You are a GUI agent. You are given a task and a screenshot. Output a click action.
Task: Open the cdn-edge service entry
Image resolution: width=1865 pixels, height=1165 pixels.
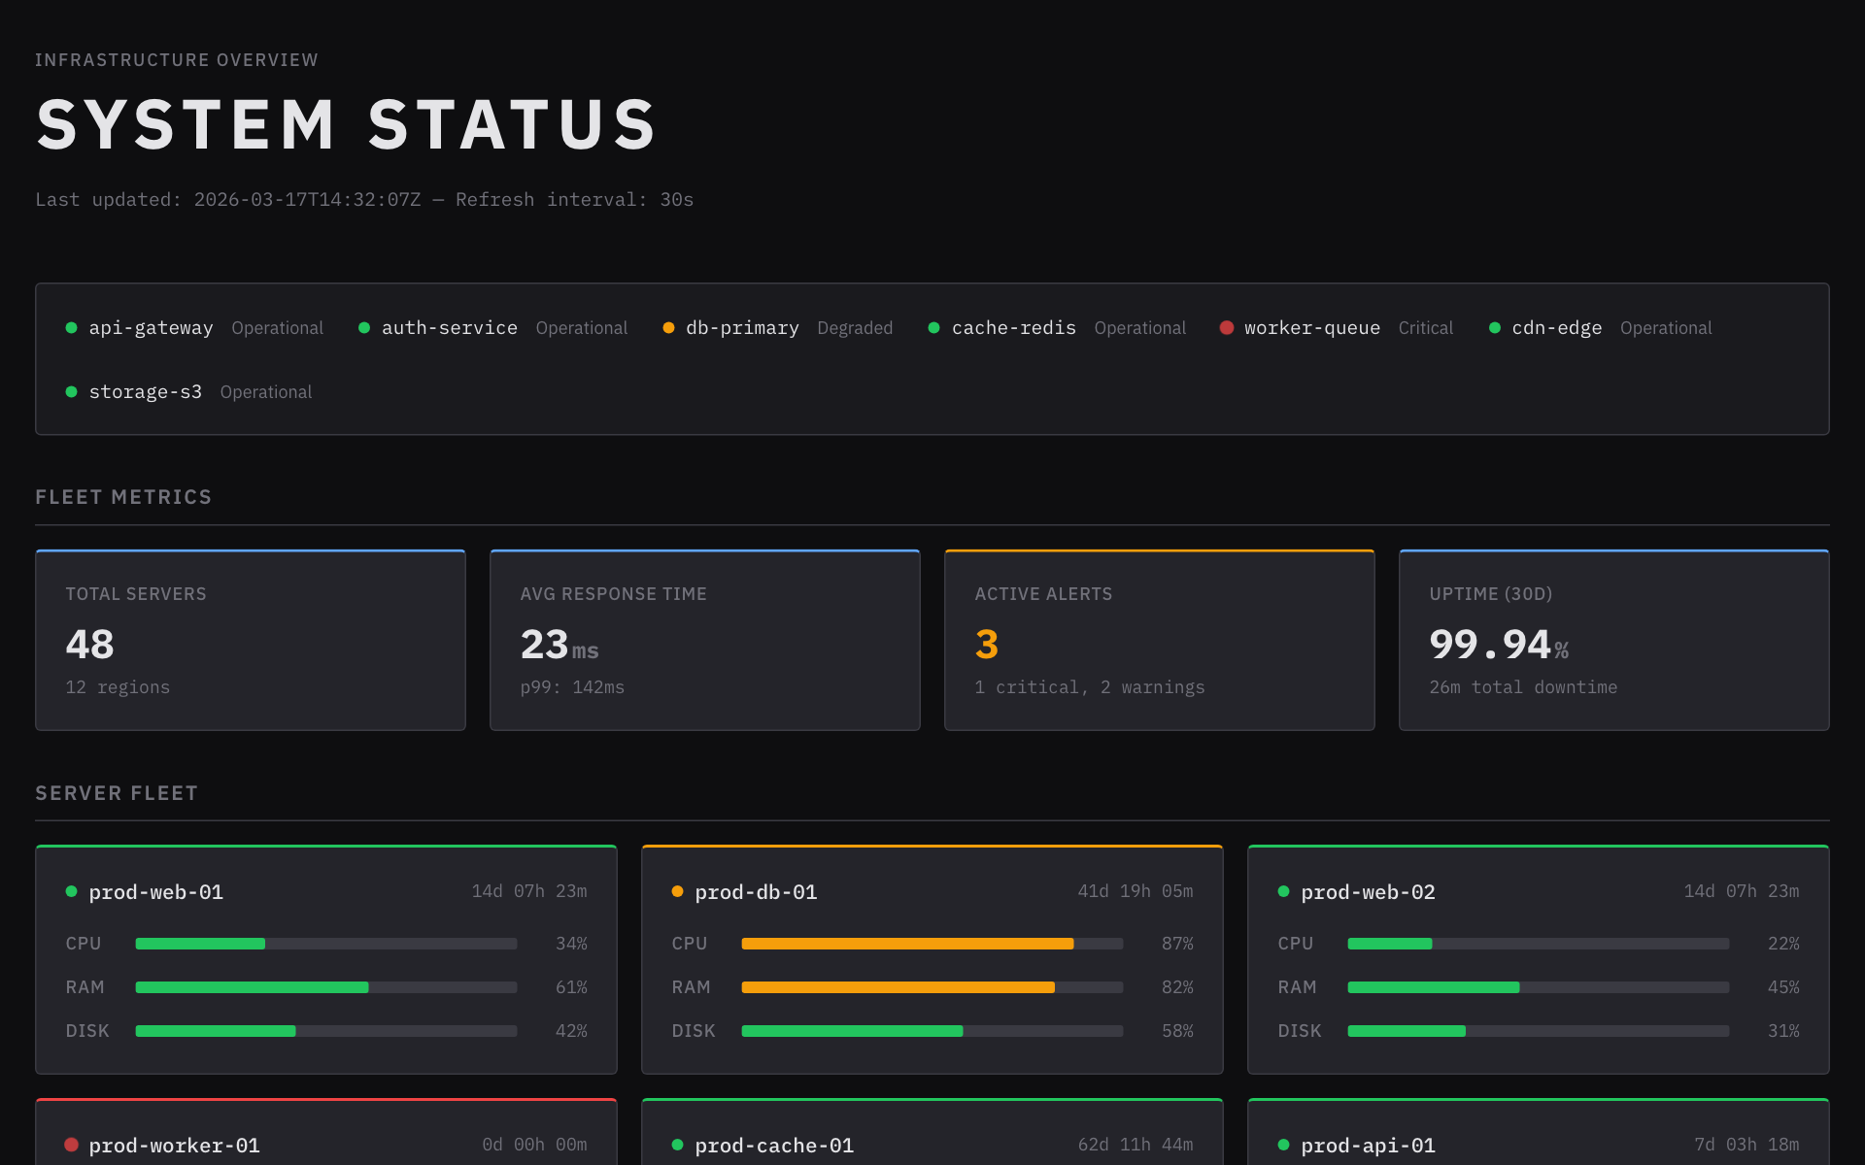coord(1556,328)
